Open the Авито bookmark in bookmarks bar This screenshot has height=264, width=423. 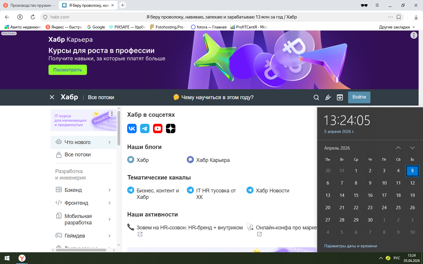(x=23, y=27)
